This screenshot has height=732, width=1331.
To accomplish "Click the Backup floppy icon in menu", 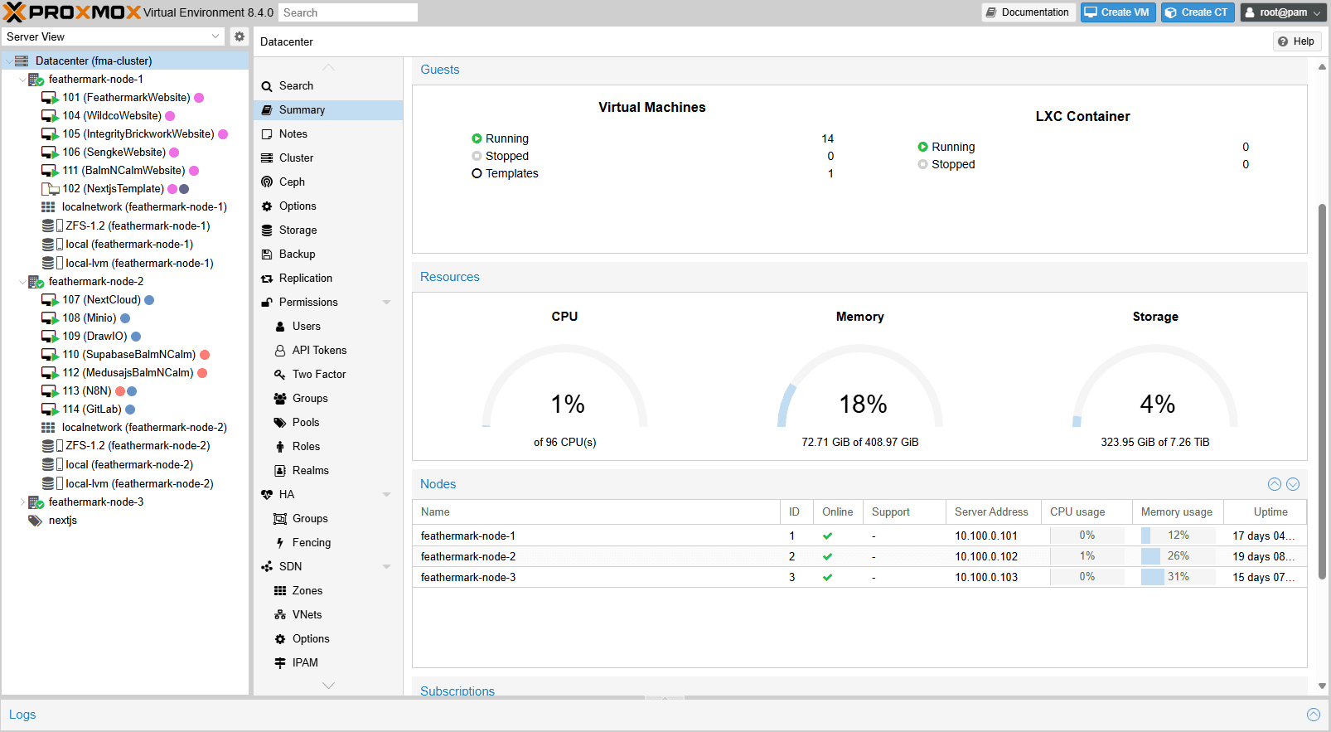I will (267, 255).
